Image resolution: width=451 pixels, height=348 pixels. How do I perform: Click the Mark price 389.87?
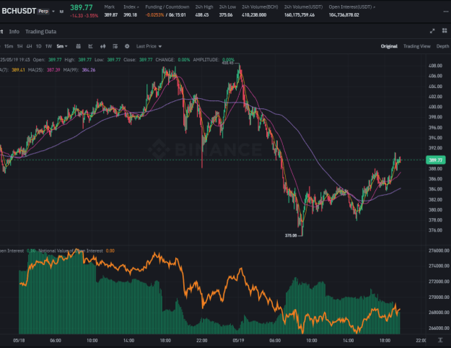pyautogui.click(x=110, y=15)
